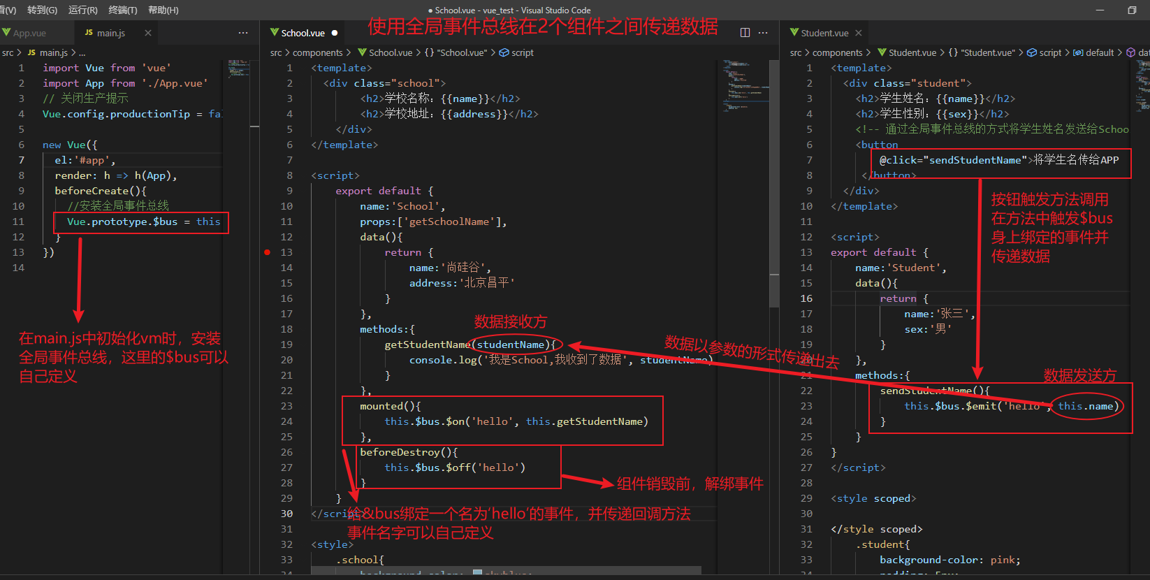Click School.vue vertical scrollbar thumb
This screenshot has width=1150, height=580.
click(x=774, y=183)
